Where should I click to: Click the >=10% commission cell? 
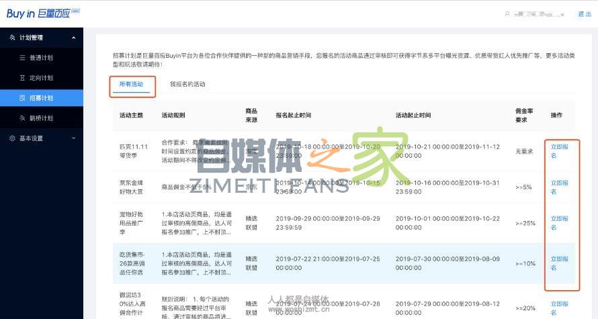[x=525, y=263]
